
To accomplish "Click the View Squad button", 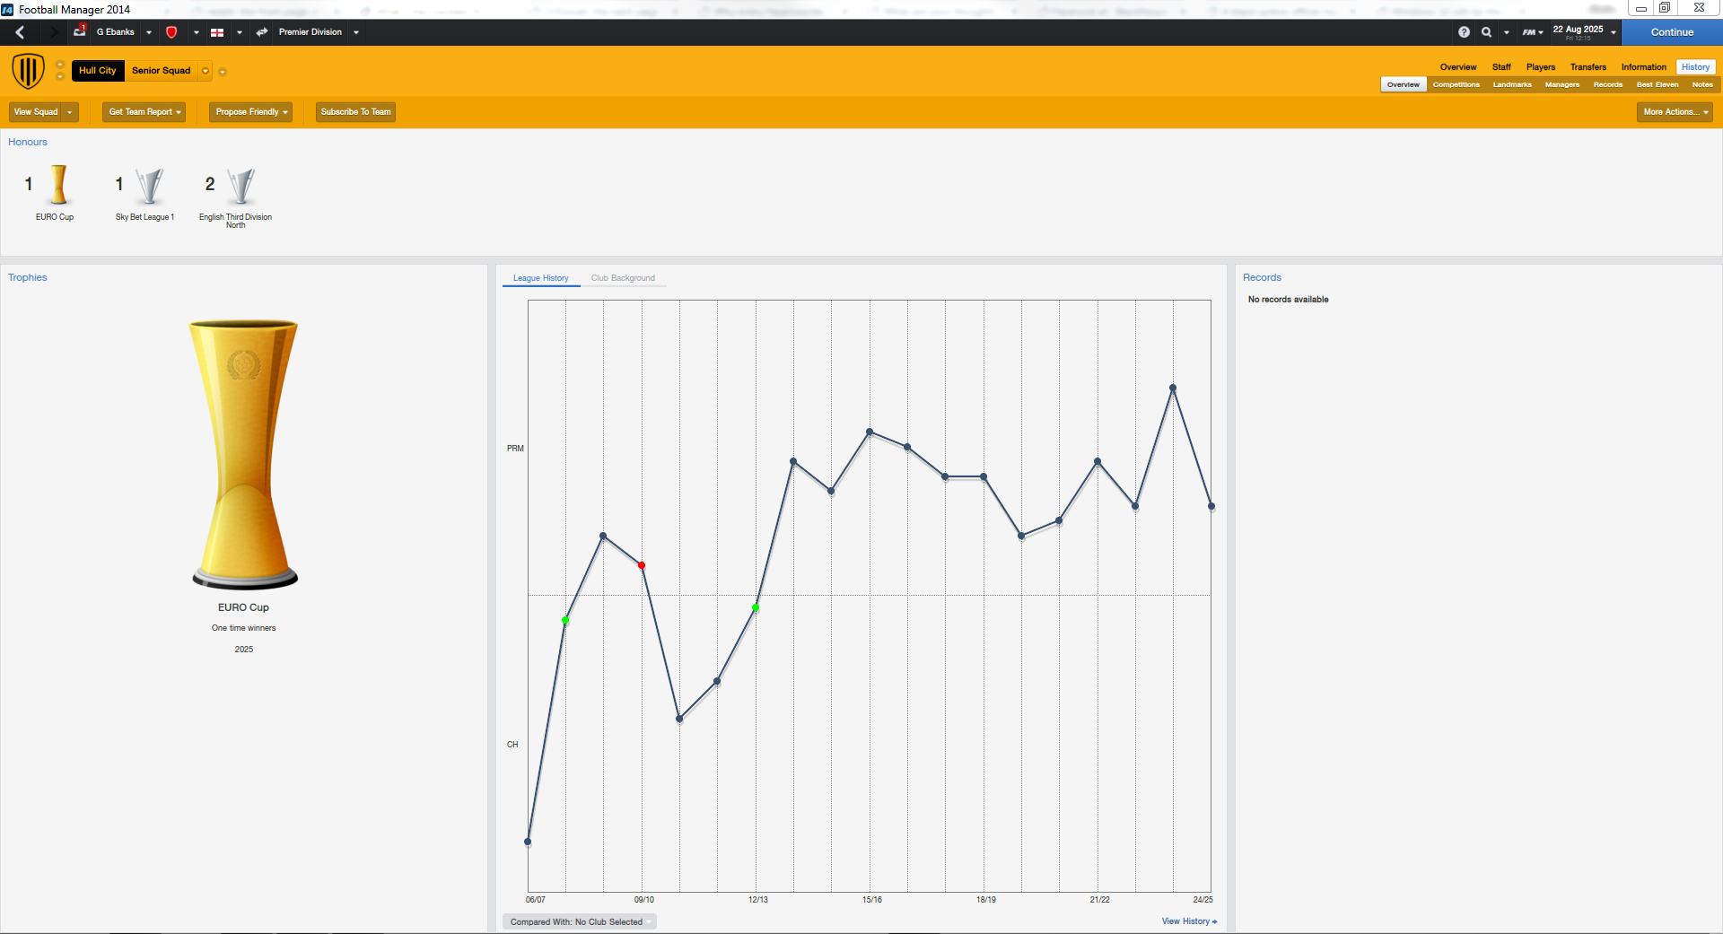I will tap(36, 112).
